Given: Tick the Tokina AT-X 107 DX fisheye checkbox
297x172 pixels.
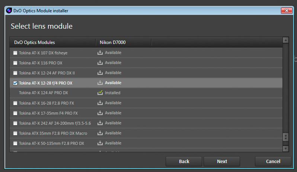Looking at the screenshot, I should pos(15,53).
